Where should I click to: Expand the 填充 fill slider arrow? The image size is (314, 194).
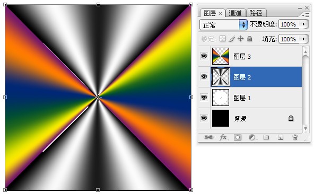303,39
